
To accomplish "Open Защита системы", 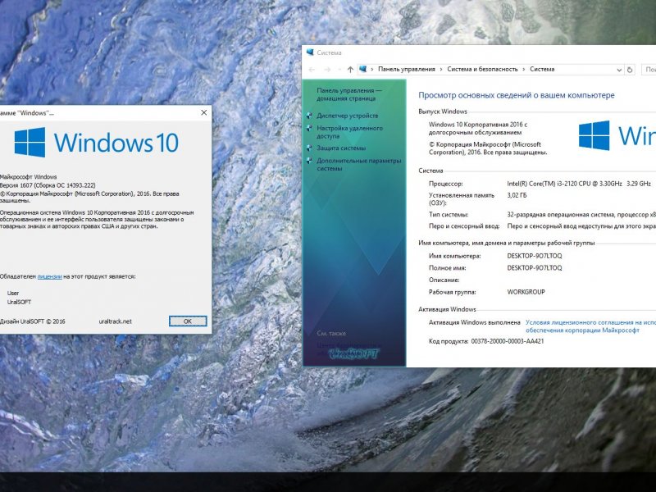I will [x=341, y=148].
